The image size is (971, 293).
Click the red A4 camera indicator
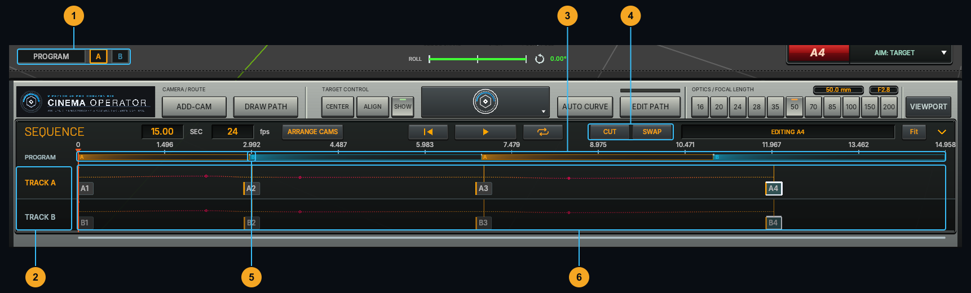point(818,53)
